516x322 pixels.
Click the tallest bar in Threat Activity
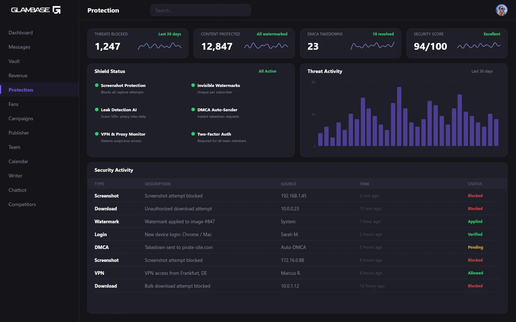coord(399,116)
